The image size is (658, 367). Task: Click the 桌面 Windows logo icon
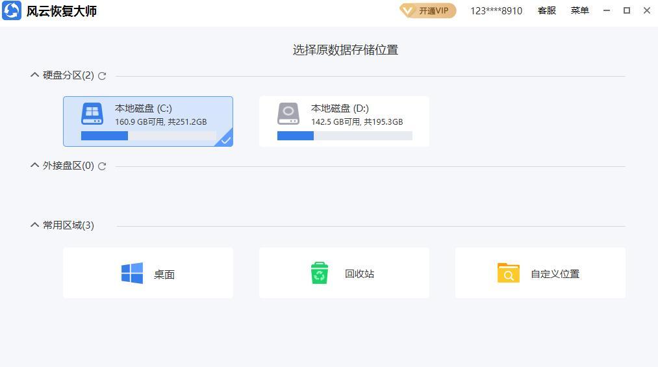pos(133,273)
